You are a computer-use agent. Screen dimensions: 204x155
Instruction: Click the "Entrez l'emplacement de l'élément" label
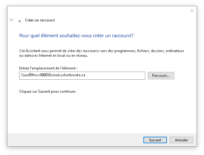coord(48,68)
